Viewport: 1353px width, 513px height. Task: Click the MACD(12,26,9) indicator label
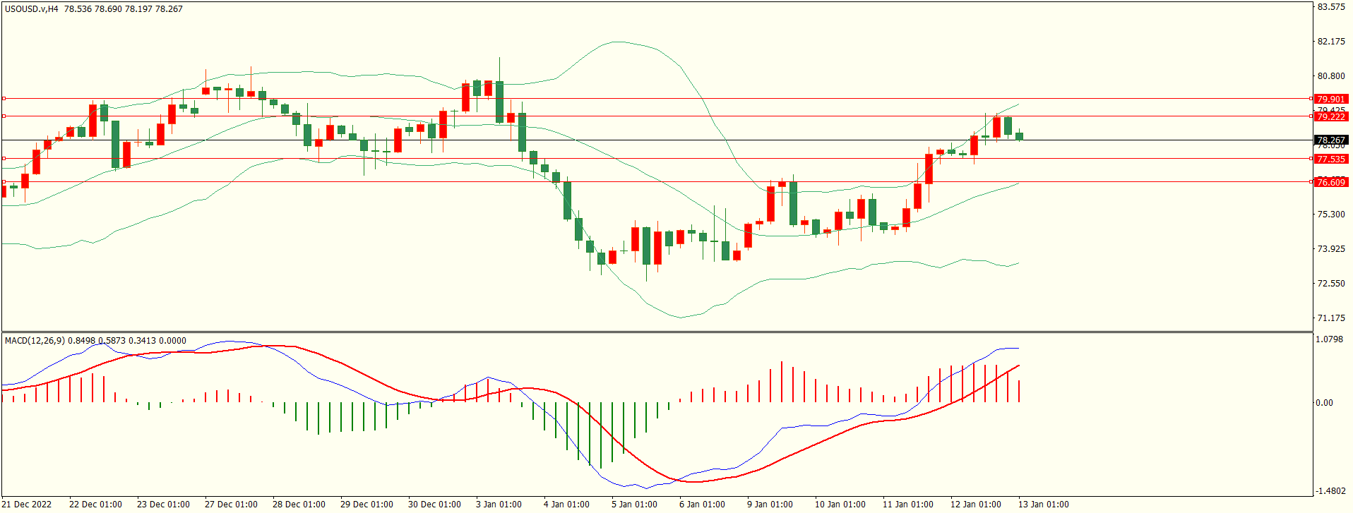point(35,341)
